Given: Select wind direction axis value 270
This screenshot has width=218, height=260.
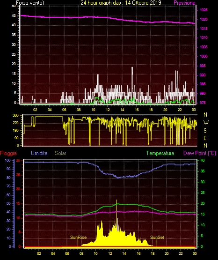Looking at the screenshot, I should (15, 123).
